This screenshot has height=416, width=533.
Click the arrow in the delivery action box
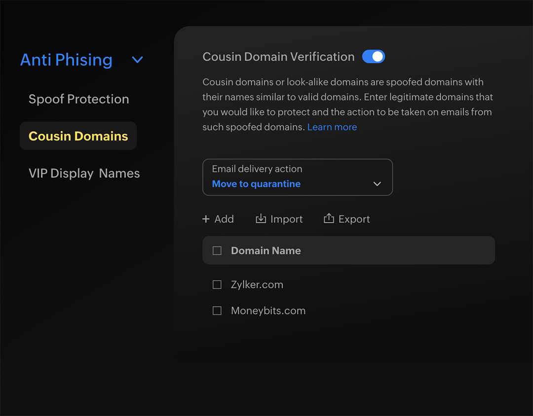[x=377, y=184]
